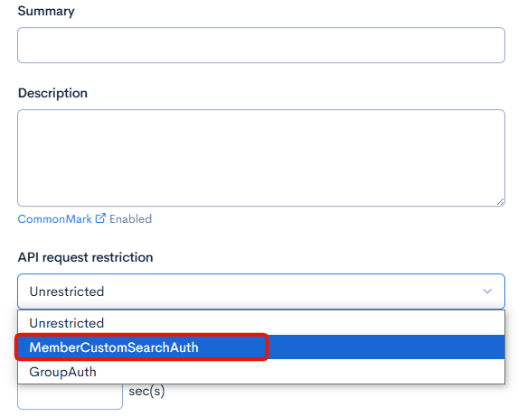The width and height of the screenshot is (527, 416).
Task: Focus the Summary text field
Action: point(261,45)
